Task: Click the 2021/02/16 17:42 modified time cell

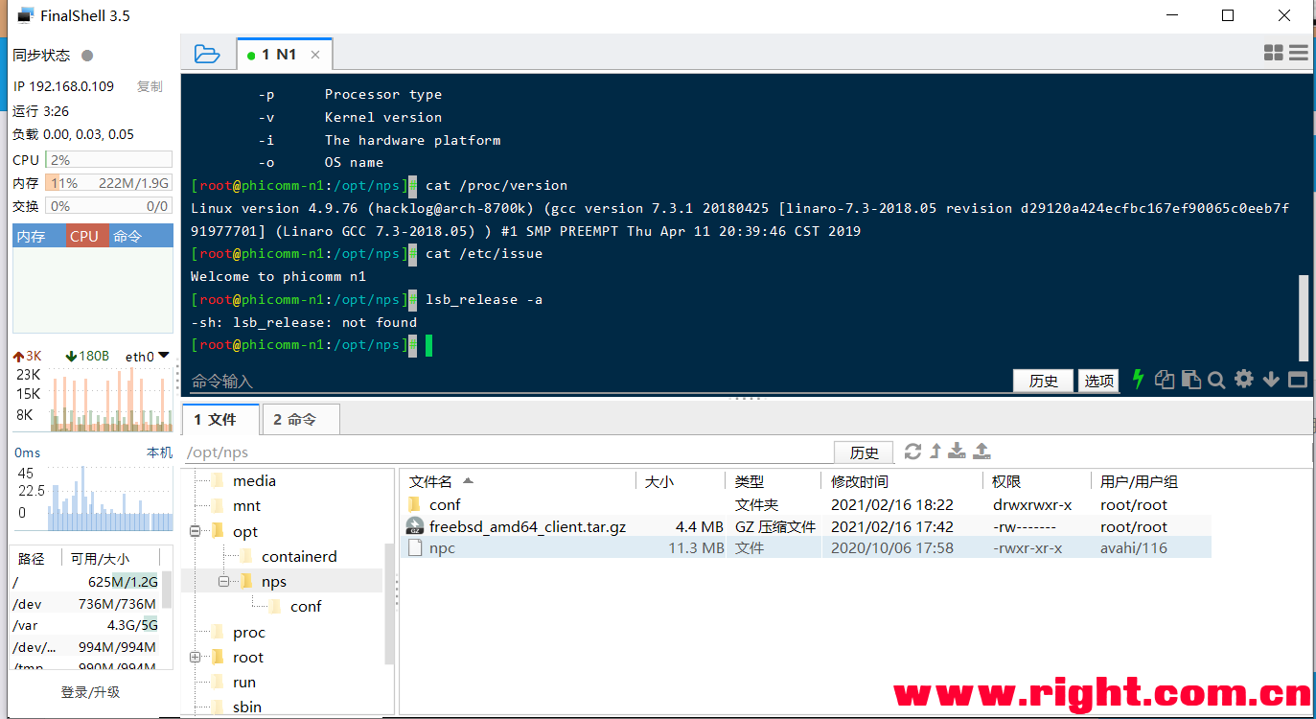Action: point(892,526)
